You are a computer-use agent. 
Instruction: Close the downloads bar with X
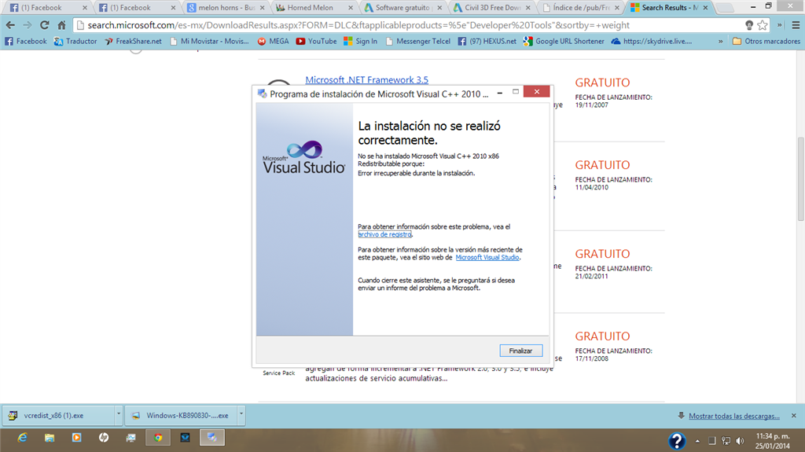pyautogui.click(x=794, y=416)
